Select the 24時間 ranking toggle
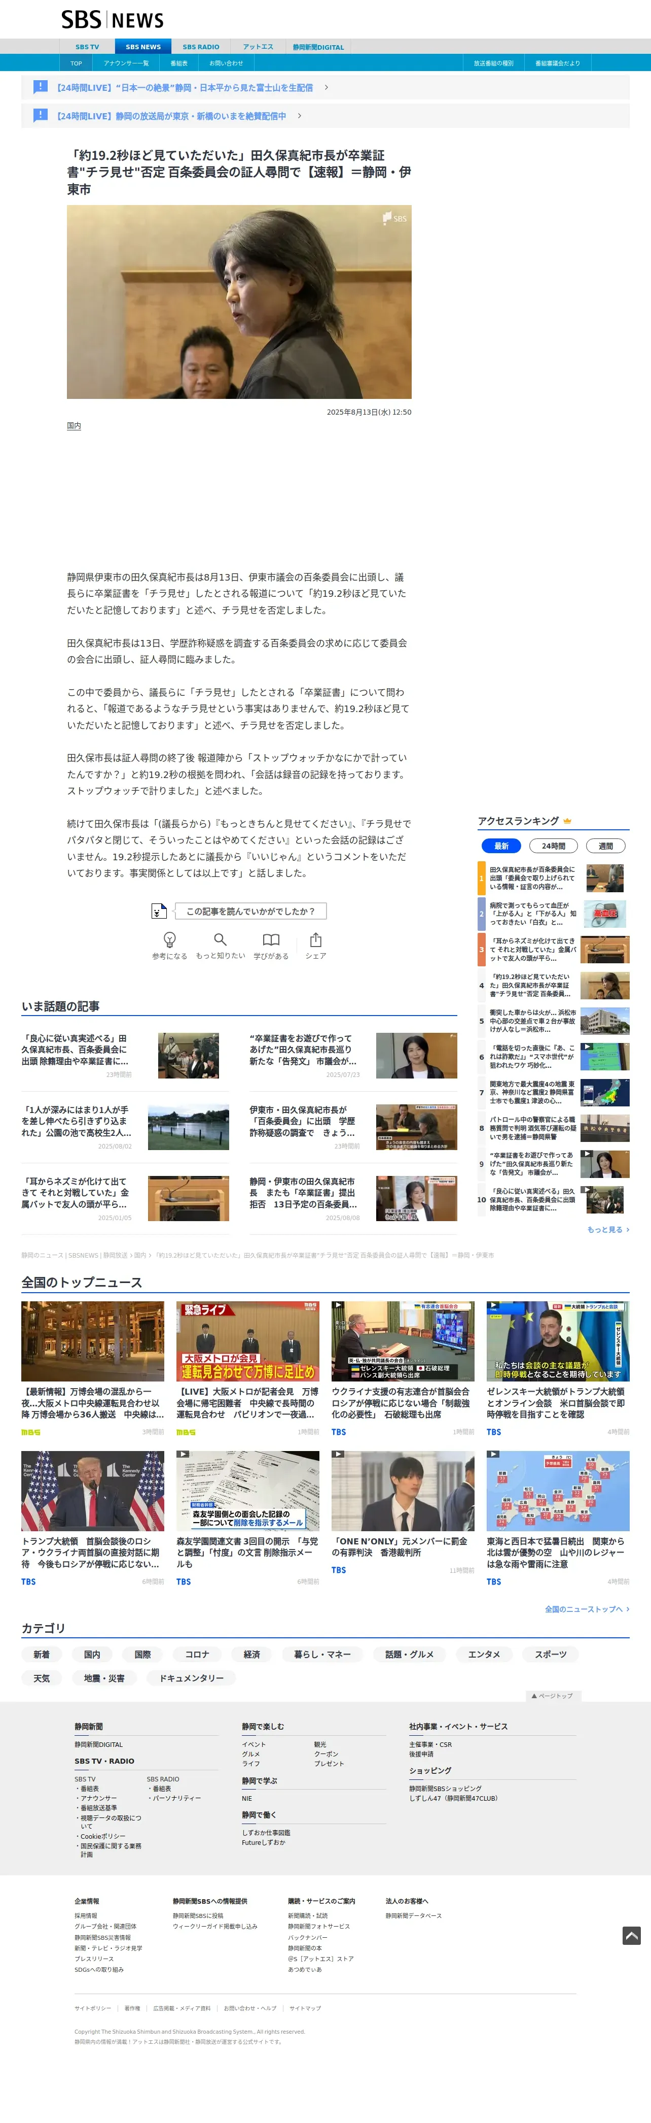651x2123 pixels. pos(553,846)
